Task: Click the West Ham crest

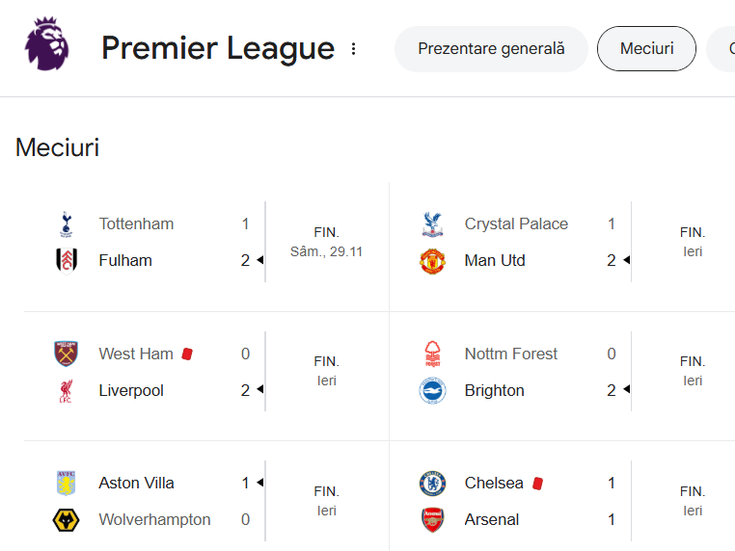Action: pyautogui.click(x=66, y=354)
